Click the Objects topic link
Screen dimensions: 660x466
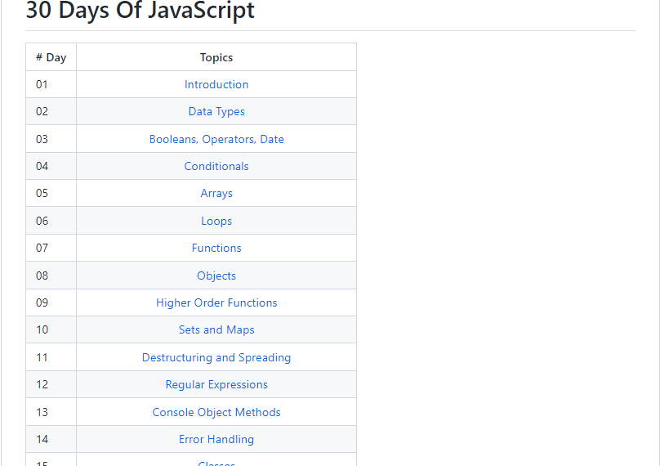[216, 276]
